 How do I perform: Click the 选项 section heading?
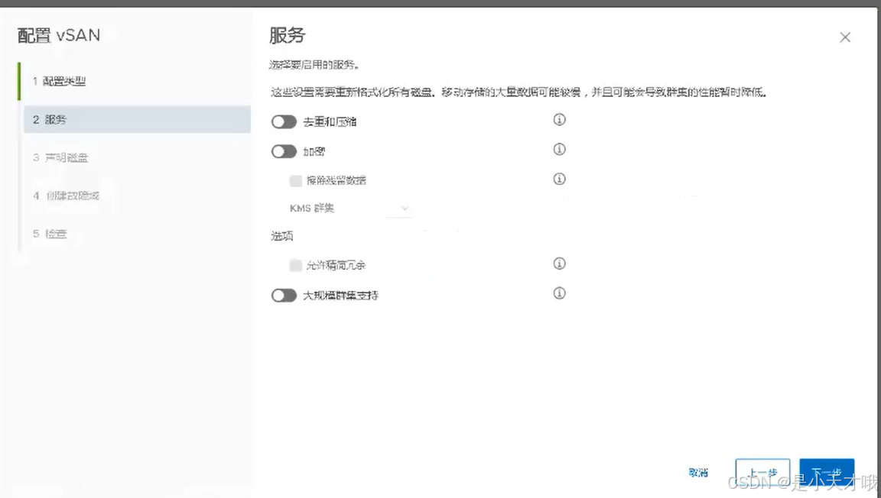tap(282, 236)
